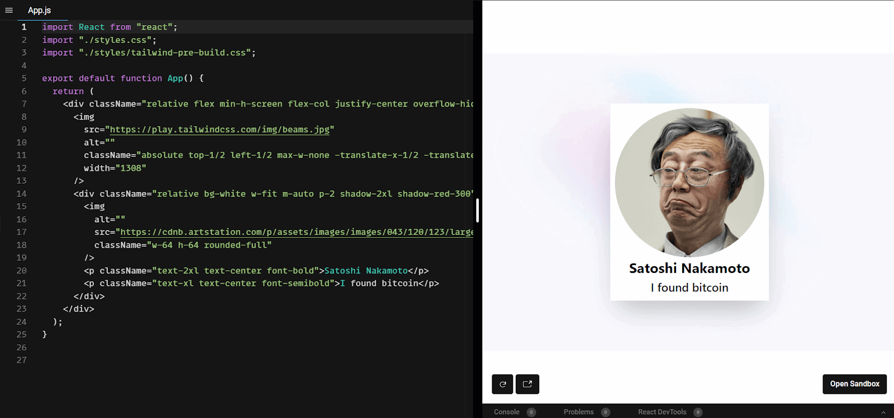Click the import React from "react" line

(110, 27)
